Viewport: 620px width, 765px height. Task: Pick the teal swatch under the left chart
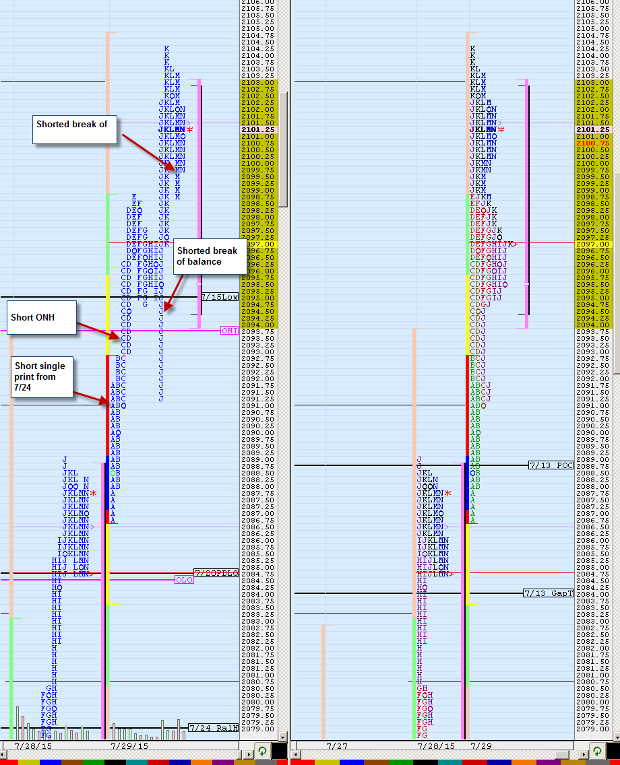coord(136,762)
